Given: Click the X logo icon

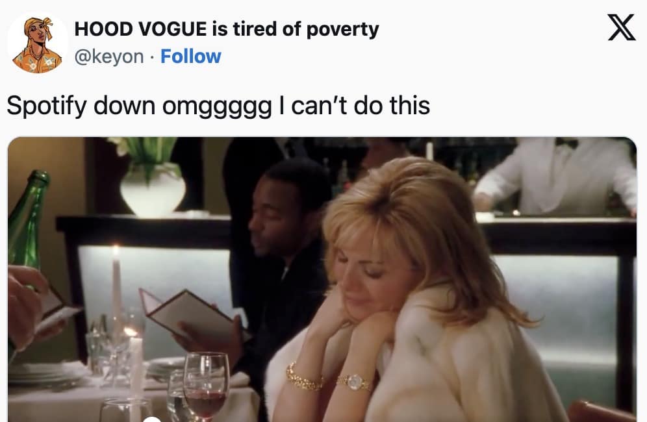Looking at the screenshot, I should (x=622, y=27).
